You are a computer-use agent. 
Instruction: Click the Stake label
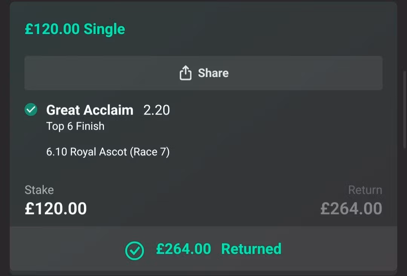coord(39,190)
